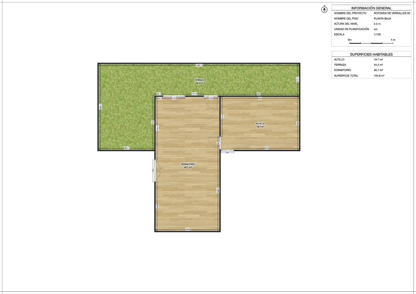Click the '560' dimension above altillo
Image resolution: width=416 pixels, height=294 pixels.
(259, 94)
